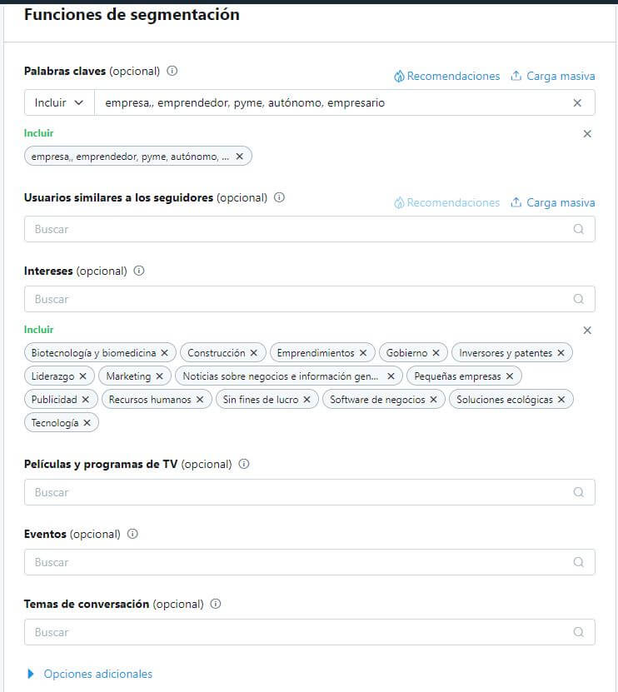The height and width of the screenshot is (692, 618).
Task: Open the Incluir dropdown for keywords
Action: coord(59,102)
